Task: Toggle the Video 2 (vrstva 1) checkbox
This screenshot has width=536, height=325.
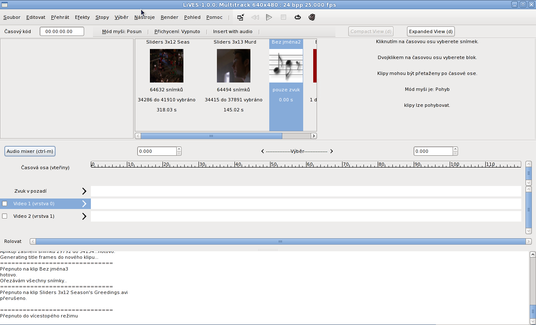Action: click(5, 216)
